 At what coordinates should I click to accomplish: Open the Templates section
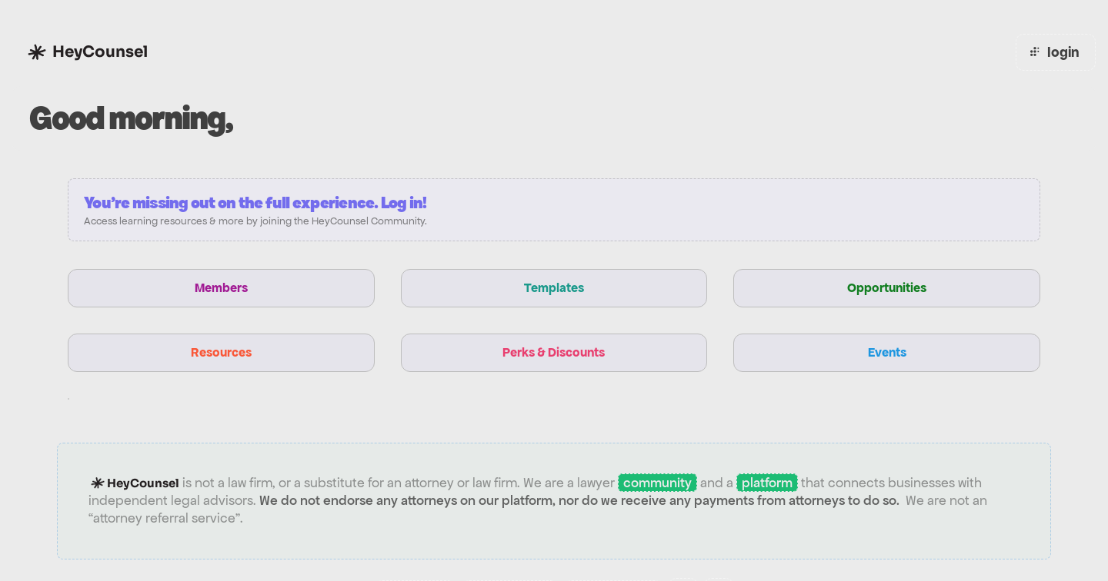(x=553, y=288)
